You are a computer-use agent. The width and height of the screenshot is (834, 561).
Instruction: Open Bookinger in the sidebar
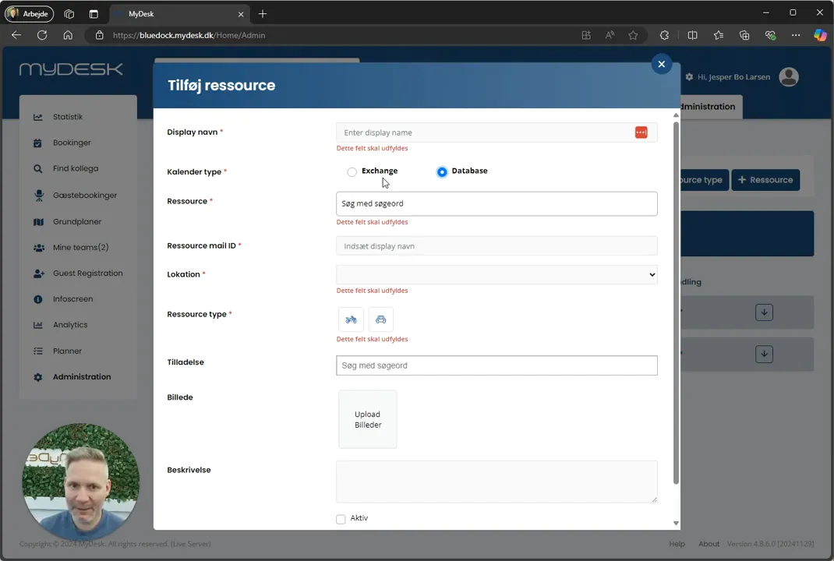click(72, 143)
